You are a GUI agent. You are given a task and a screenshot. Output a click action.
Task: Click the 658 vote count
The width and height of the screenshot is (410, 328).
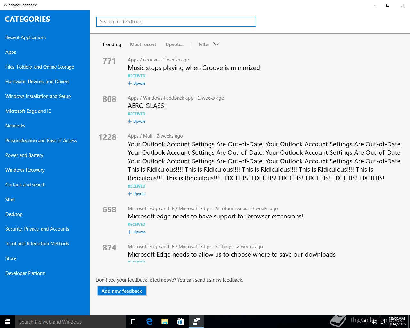click(109, 209)
